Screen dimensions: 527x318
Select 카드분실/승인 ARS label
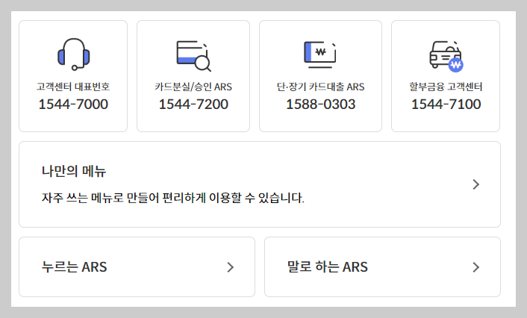193,87
